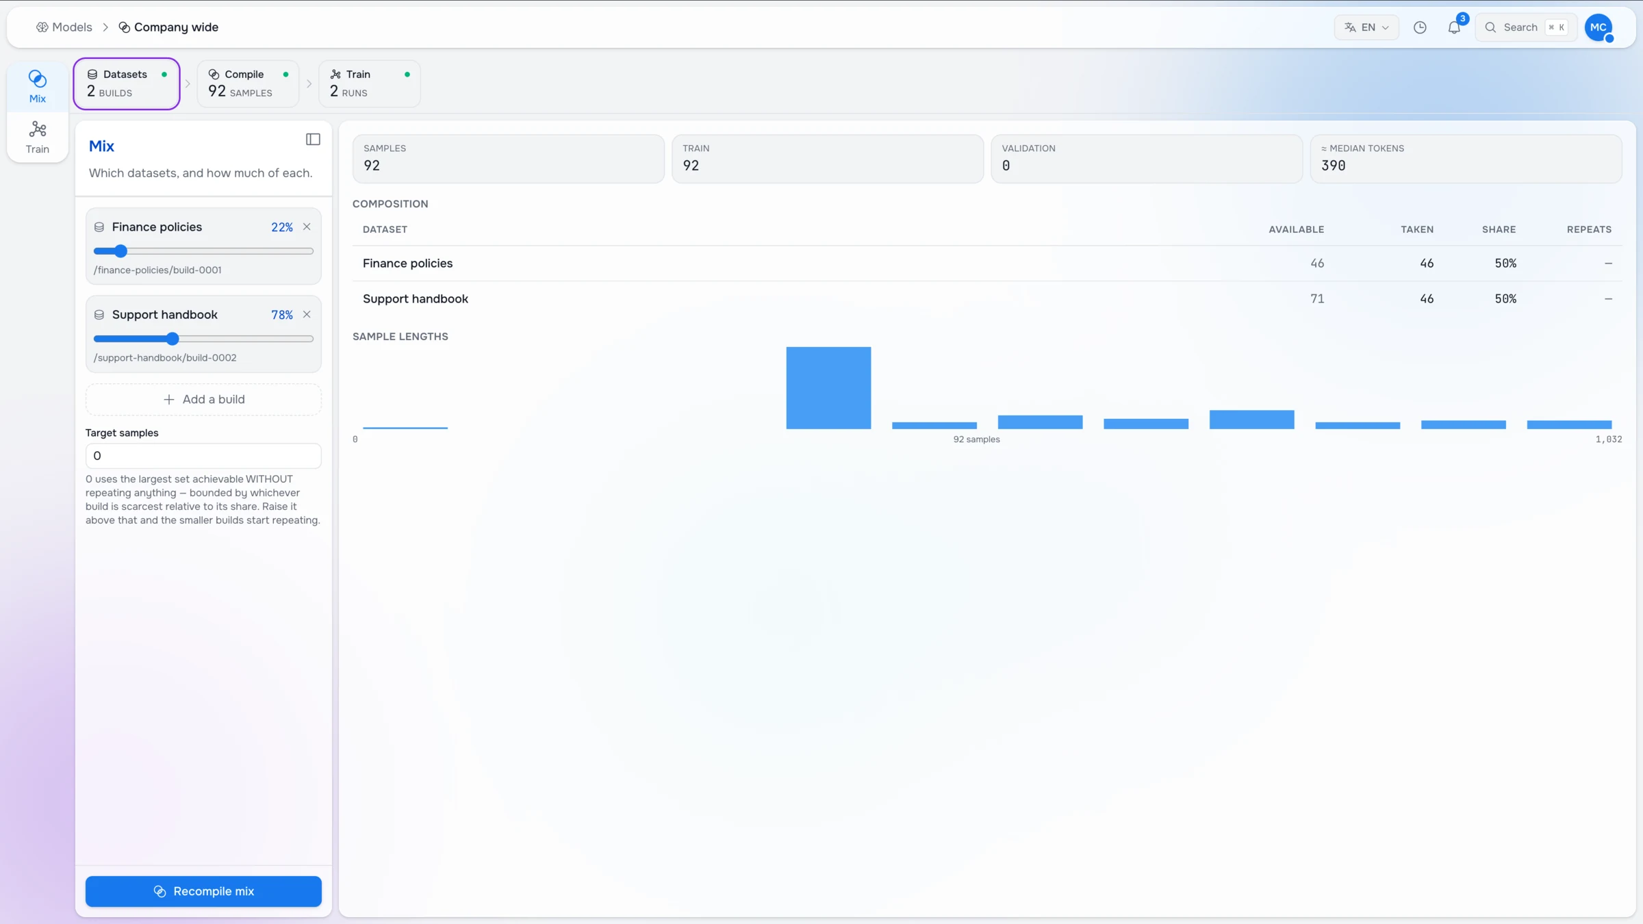The width and height of the screenshot is (1643, 924).
Task: Open the Search box
Action: [1526, 27]
